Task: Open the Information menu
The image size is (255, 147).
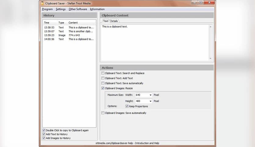Action: 97,9
